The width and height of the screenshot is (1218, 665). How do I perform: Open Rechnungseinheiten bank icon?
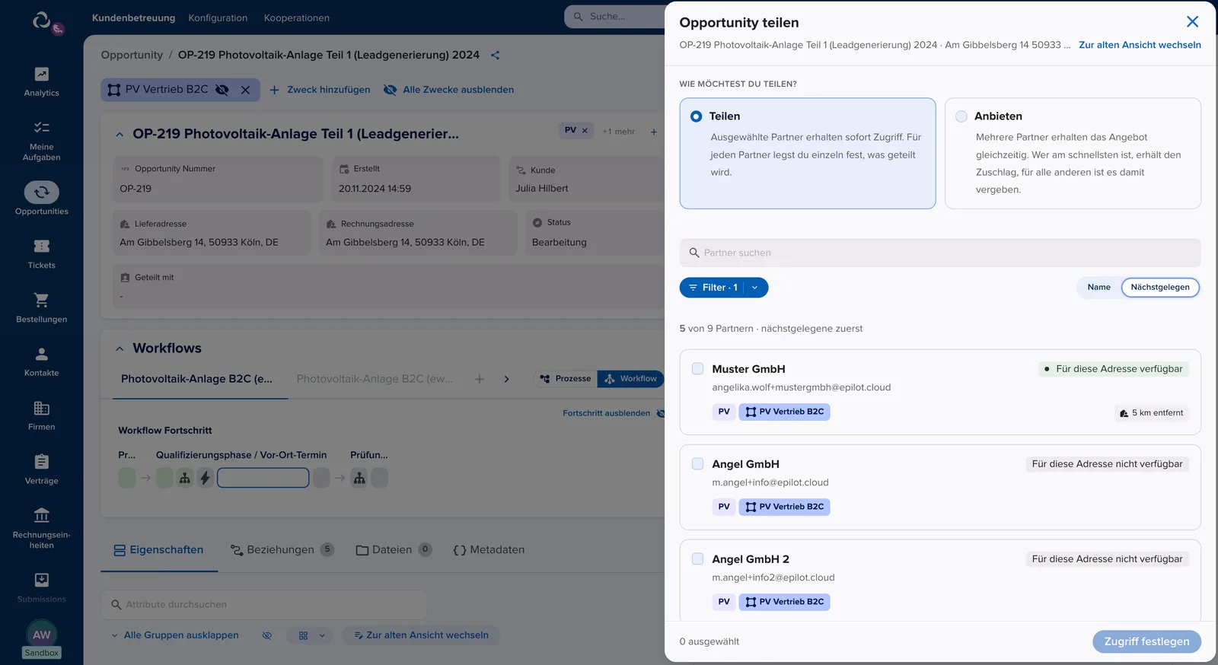[42, 516]
